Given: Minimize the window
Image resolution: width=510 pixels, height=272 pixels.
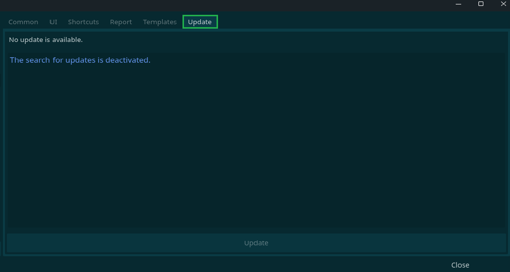Looking at the screenshot, I should click(458, 4).
